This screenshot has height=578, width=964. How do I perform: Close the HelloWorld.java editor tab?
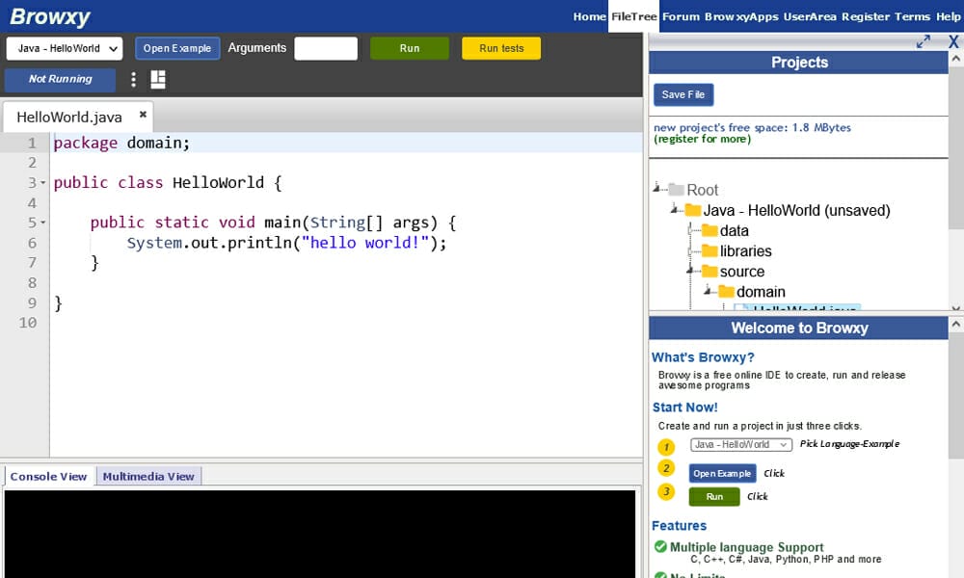(143, 113)
